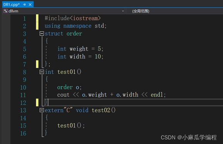Click line number 5 in gutter
Viewport: 223px width, 144px height.
24,49
